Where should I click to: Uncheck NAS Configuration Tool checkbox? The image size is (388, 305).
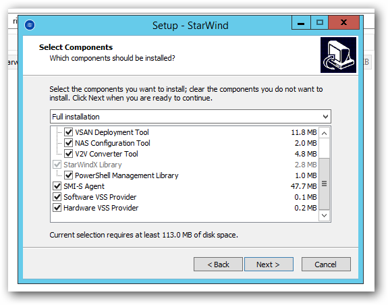[69, 143]
